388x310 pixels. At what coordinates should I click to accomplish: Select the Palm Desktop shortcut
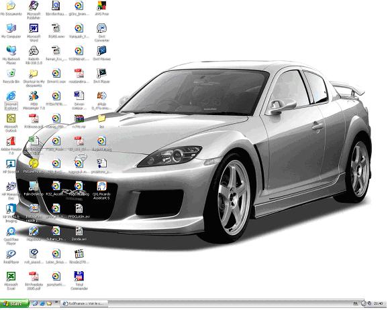(34, 186)
